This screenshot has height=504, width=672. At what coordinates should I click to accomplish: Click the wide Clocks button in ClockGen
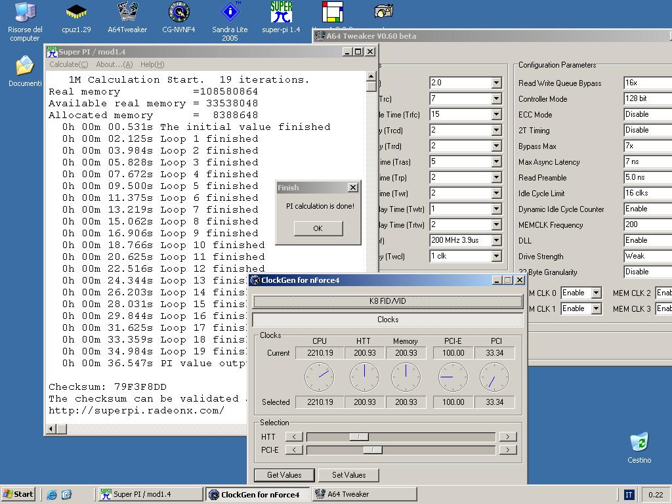point(388,320)
